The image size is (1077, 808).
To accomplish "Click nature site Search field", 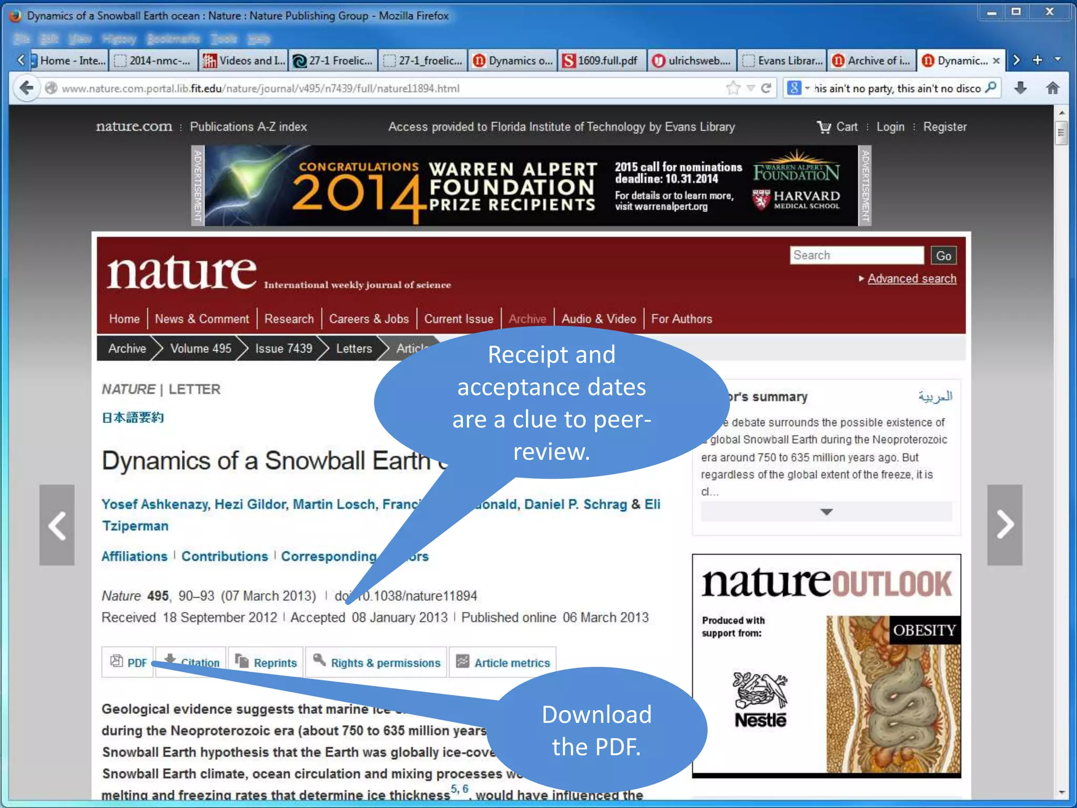I will tap(856, 255).
